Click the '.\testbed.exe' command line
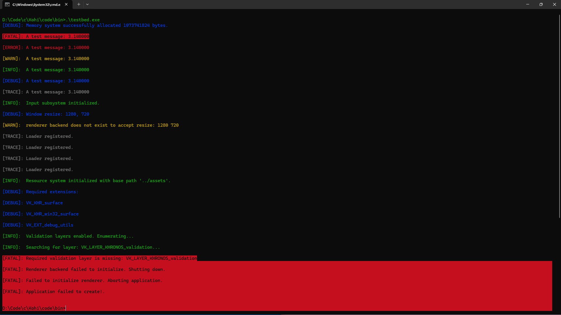 coord(51,20)
